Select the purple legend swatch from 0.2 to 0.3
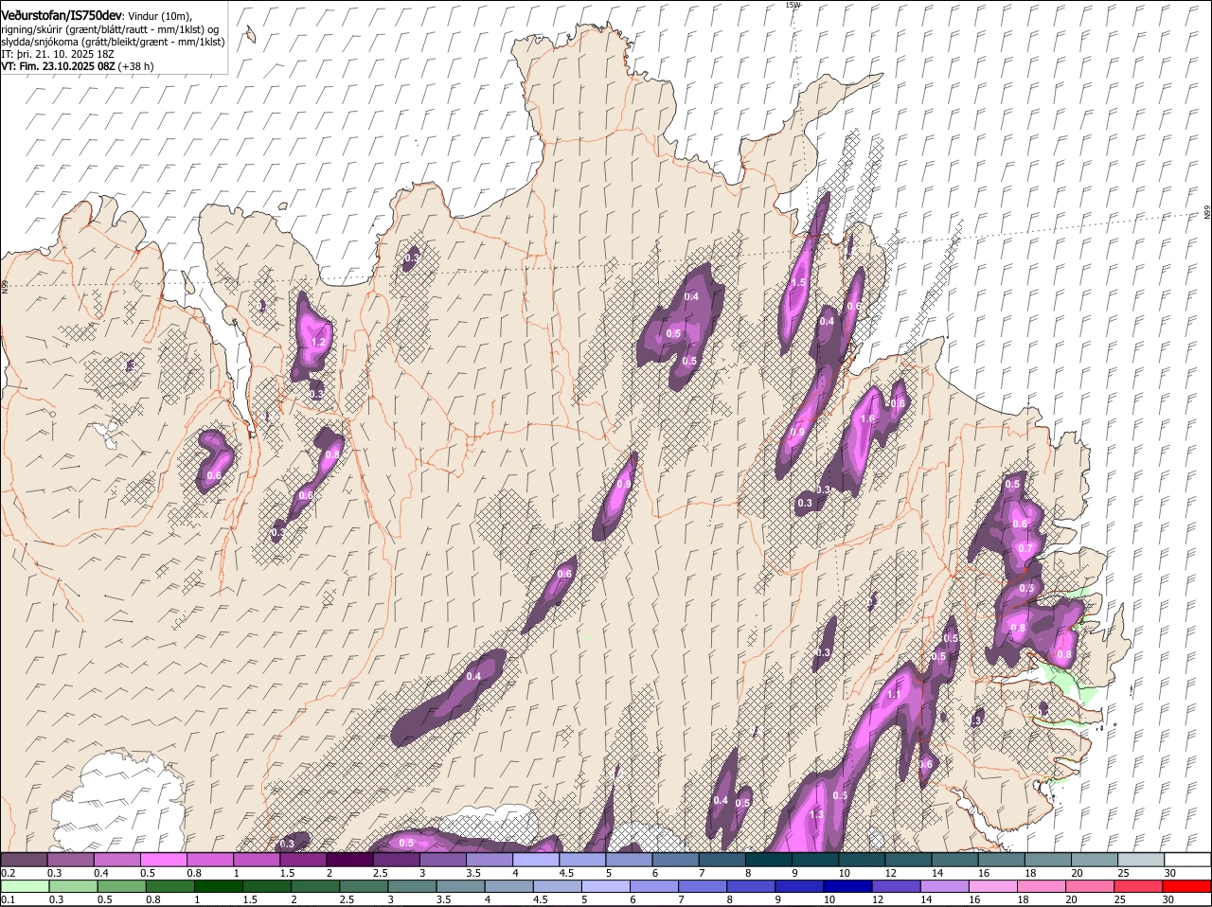Image resolution: width=1212 pixels, height=907 pixels. click(24, 860)
